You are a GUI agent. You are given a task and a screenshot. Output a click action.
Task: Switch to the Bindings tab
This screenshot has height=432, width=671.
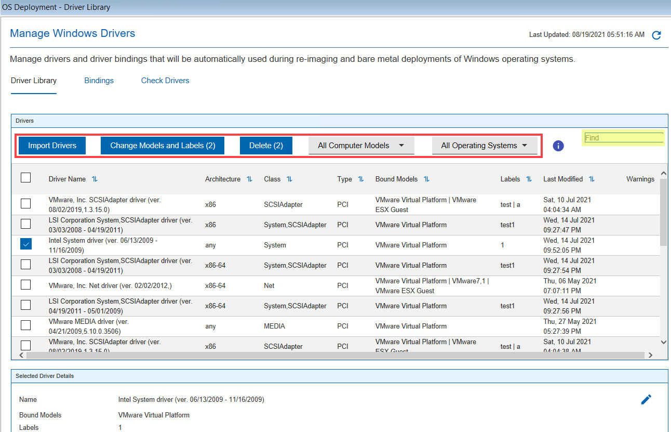coord(99,81)
